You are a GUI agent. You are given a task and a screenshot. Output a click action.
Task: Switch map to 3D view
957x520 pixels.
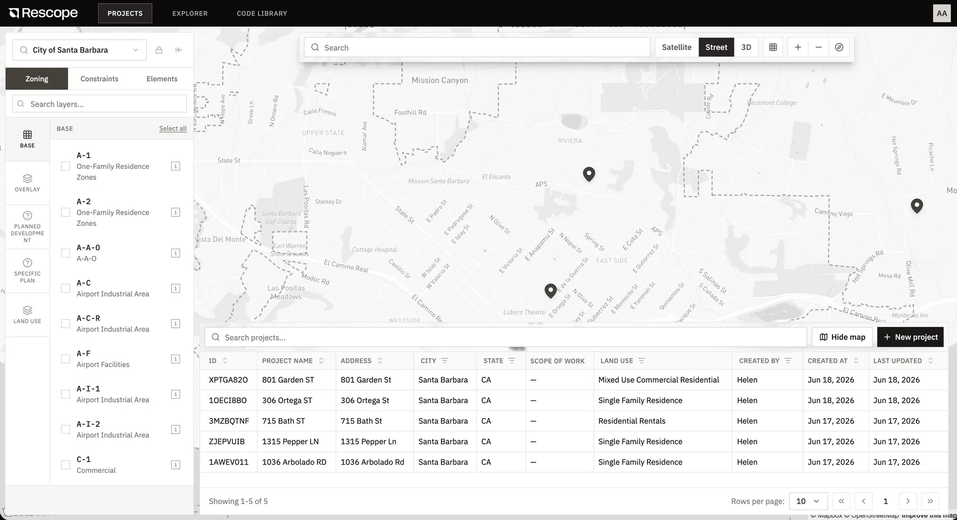746,48
